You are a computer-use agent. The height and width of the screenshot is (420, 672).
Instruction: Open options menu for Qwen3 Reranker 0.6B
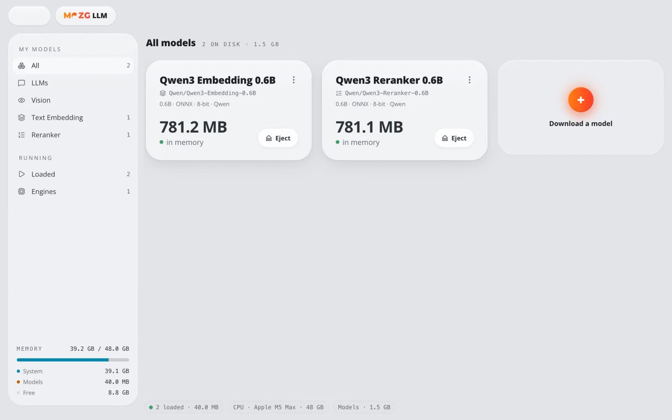tap(470, 80)
